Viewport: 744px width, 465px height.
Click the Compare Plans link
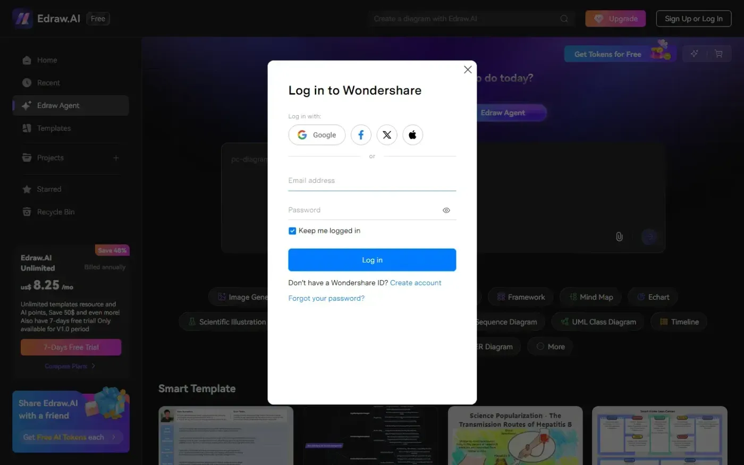[70, 366]
